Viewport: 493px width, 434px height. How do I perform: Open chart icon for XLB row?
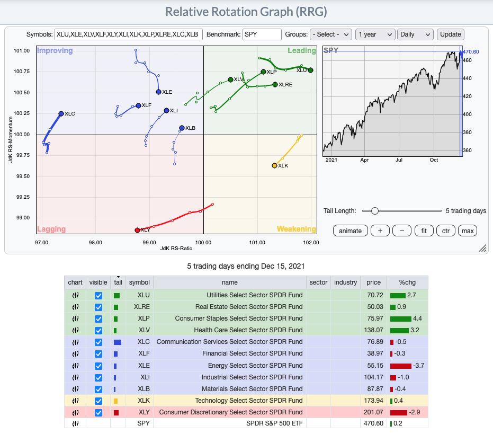click(75, 389)
